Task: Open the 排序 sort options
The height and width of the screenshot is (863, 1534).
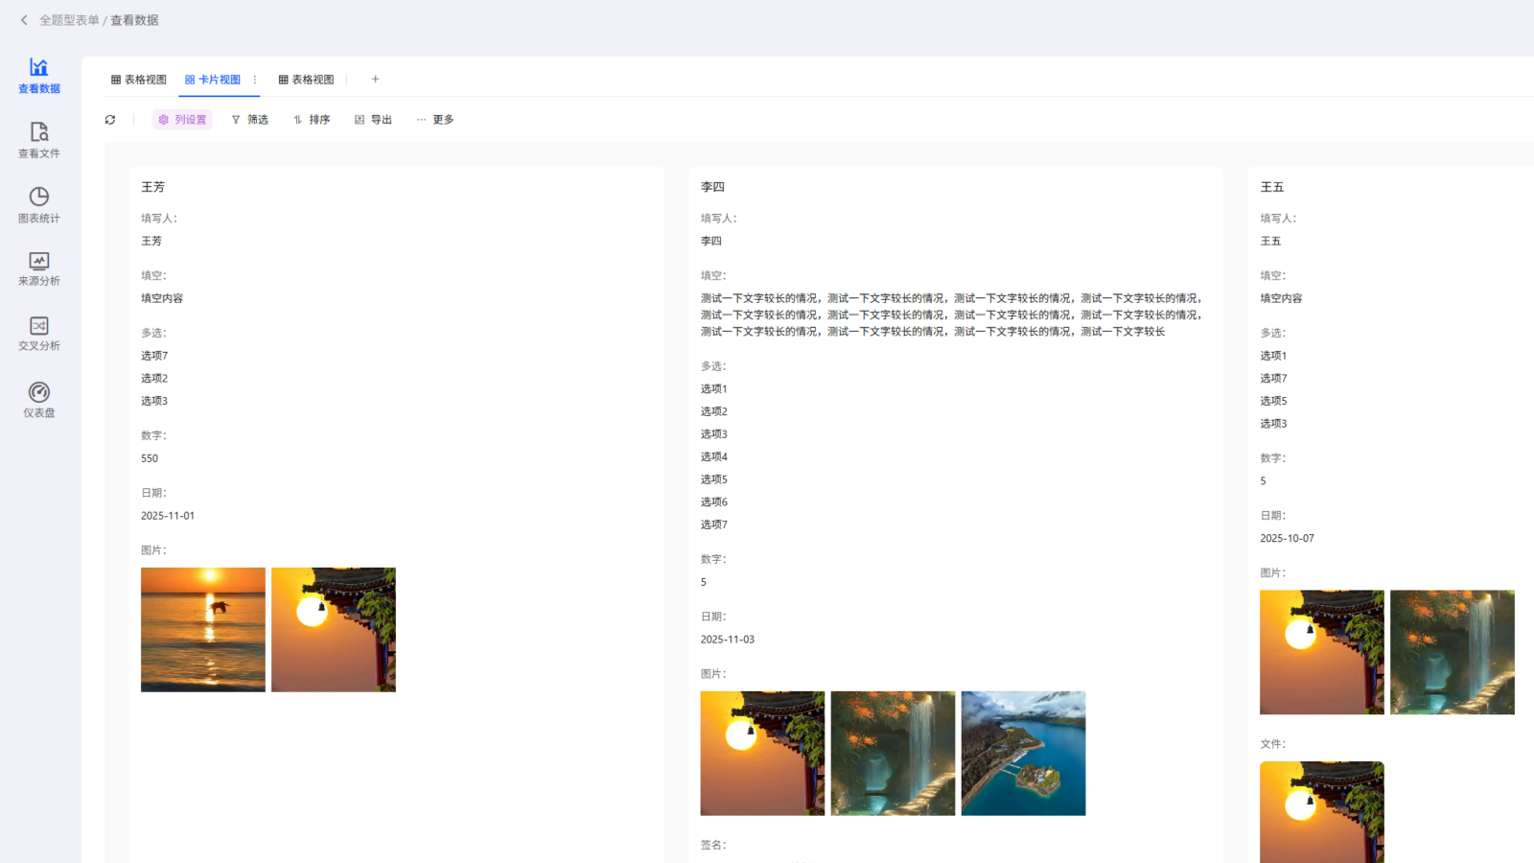Action: pyautogui.click(x=312, y=120)
